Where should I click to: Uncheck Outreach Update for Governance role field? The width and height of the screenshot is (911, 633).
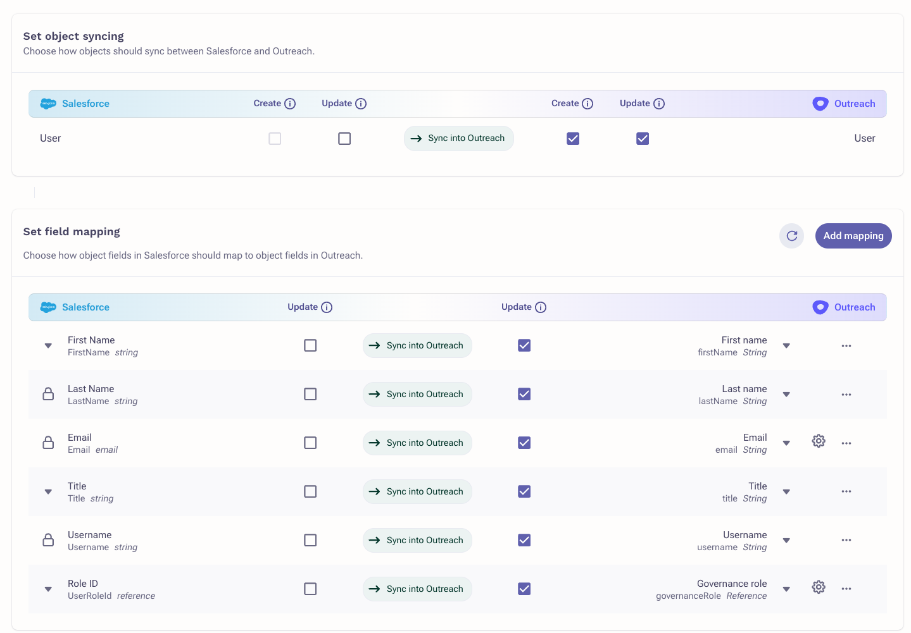point(524,589)
